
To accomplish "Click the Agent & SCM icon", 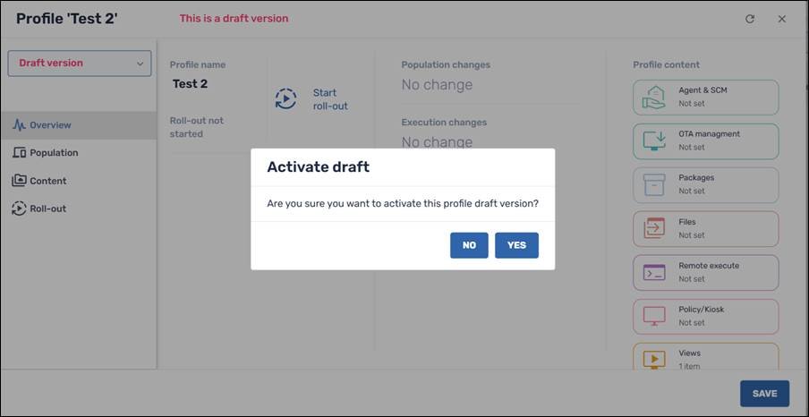I will pos(654,98).
